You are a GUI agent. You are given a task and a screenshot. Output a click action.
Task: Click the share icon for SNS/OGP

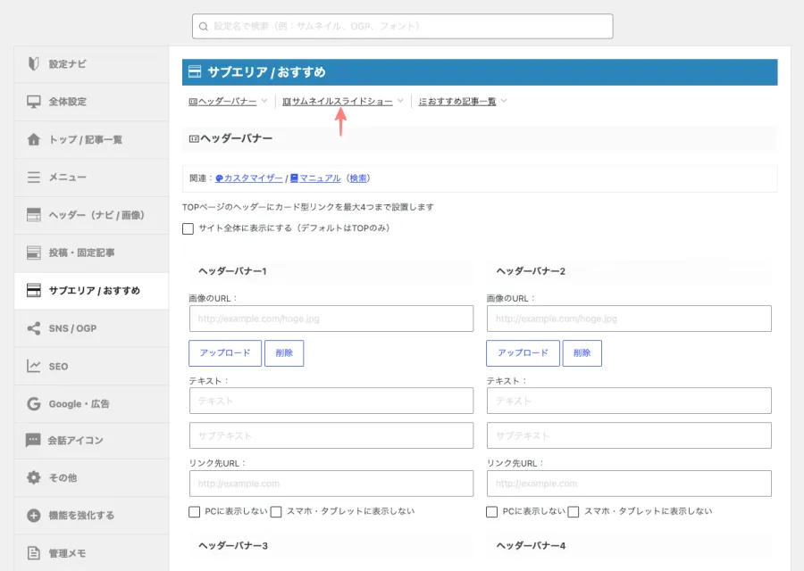tap(33, 328)
